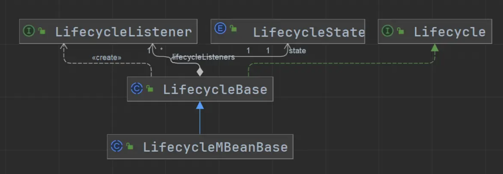Click the enum icon on LifecycleState node
The width and height of the screenshot is (503, 174).
tap(220, 29)
